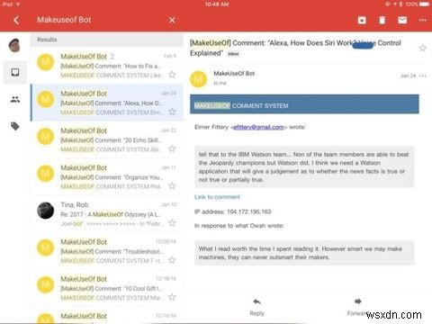Open the labels tag icon in sidebar
Image resolution: width=432 pixels, height=324 pixels.
15,126
